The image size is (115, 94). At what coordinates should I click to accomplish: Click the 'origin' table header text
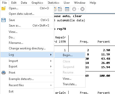point(61,93)
